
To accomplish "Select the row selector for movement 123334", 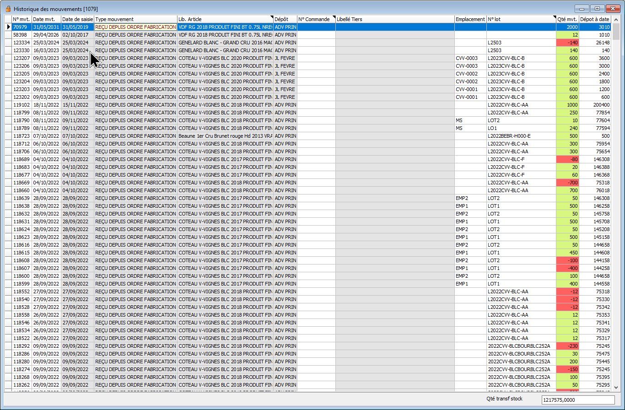I will [x=8, y=43].
